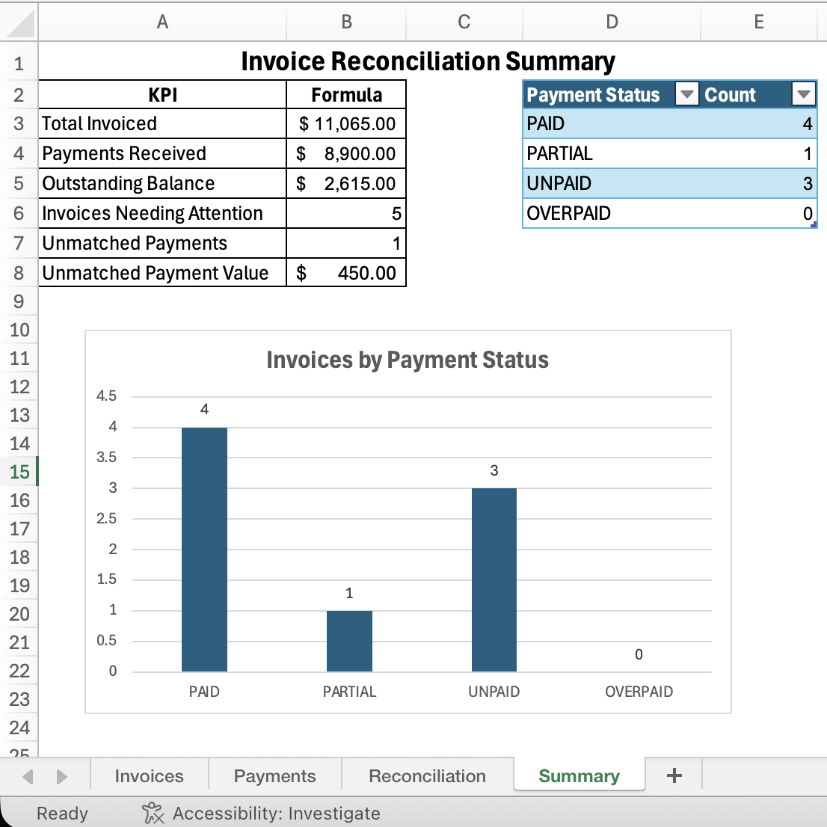Select column E header
Viewport: 827px width, 827px height.
(759, 22)
